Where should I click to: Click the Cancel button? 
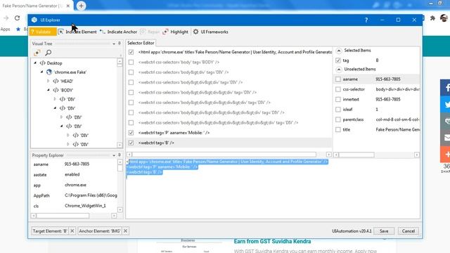click(408, 231)
